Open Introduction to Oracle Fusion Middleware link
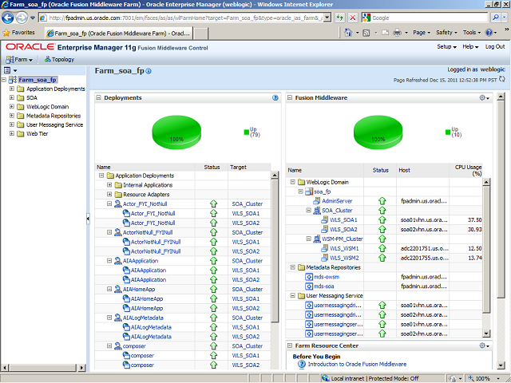Viewport: 511px width, 383px height. point(351,364)
